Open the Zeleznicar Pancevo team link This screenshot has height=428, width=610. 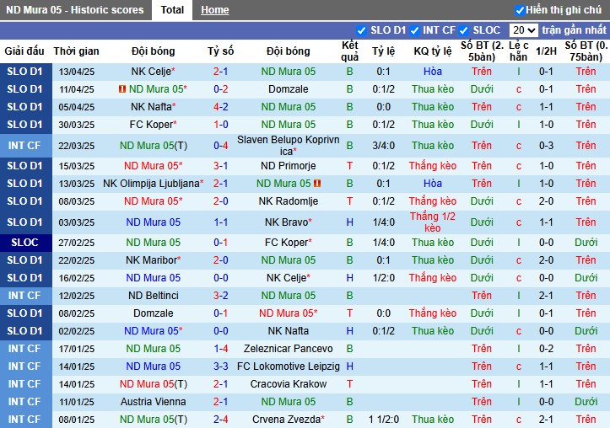point(289,349)
